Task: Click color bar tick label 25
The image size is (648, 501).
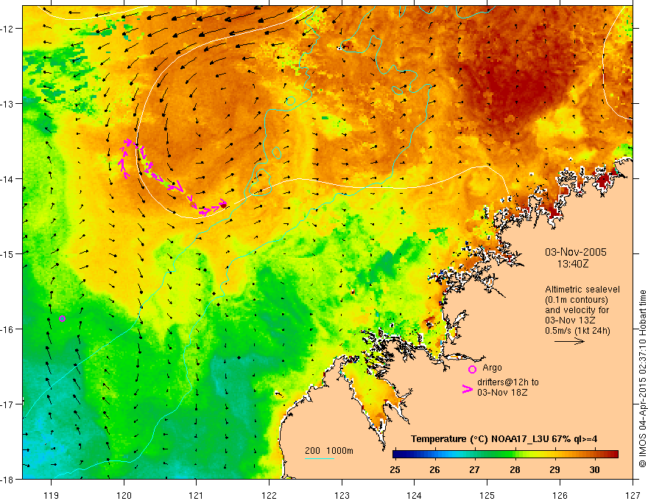Action: tap(395, 470)
